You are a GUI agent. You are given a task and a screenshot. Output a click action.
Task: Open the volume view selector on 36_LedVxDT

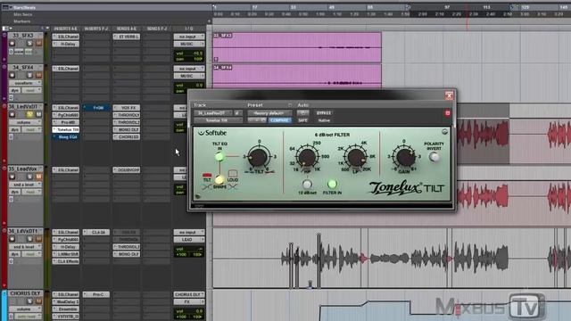coord(25,122)
